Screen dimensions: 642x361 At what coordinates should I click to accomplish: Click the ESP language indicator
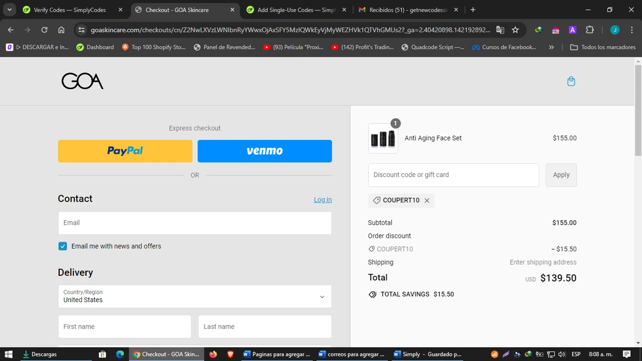pos(576,354)
